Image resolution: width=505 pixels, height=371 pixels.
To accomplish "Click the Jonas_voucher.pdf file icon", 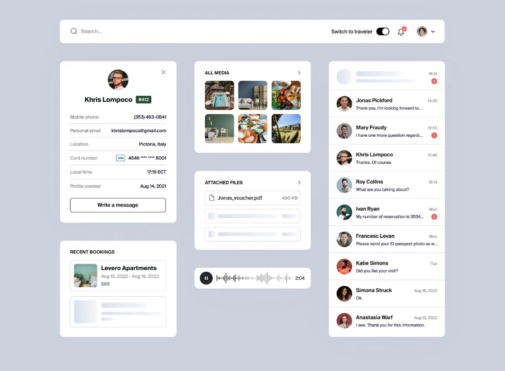I will pos(211,198).
